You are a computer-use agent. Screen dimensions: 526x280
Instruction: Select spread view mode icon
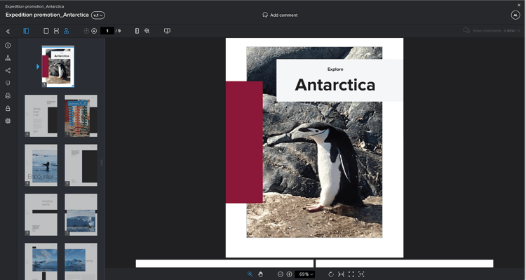click(67, 31)
